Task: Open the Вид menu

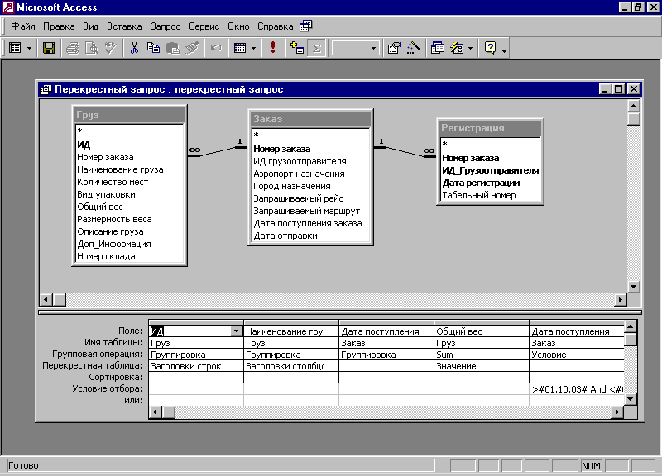Action: pos(90,26)
